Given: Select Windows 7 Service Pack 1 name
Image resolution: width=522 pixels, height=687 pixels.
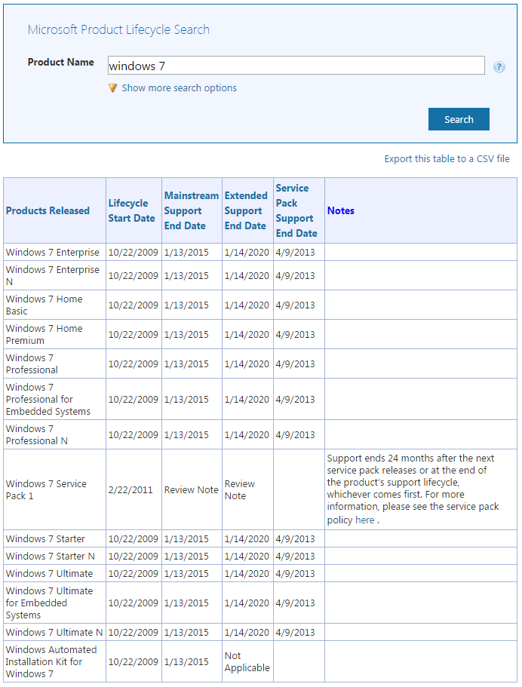Looking at the screenshot, I should [46, 490].
